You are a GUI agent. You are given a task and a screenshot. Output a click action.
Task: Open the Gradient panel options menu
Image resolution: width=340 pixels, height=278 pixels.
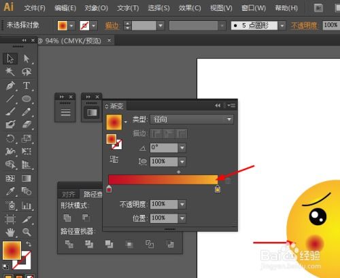(231, 105)
